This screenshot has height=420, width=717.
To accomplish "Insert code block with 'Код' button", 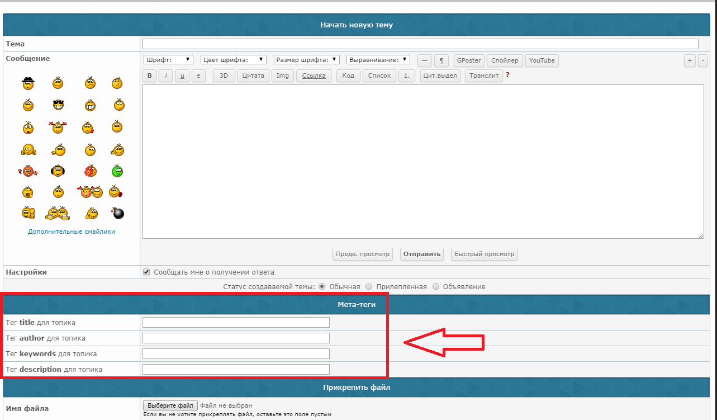I will 348,76.
